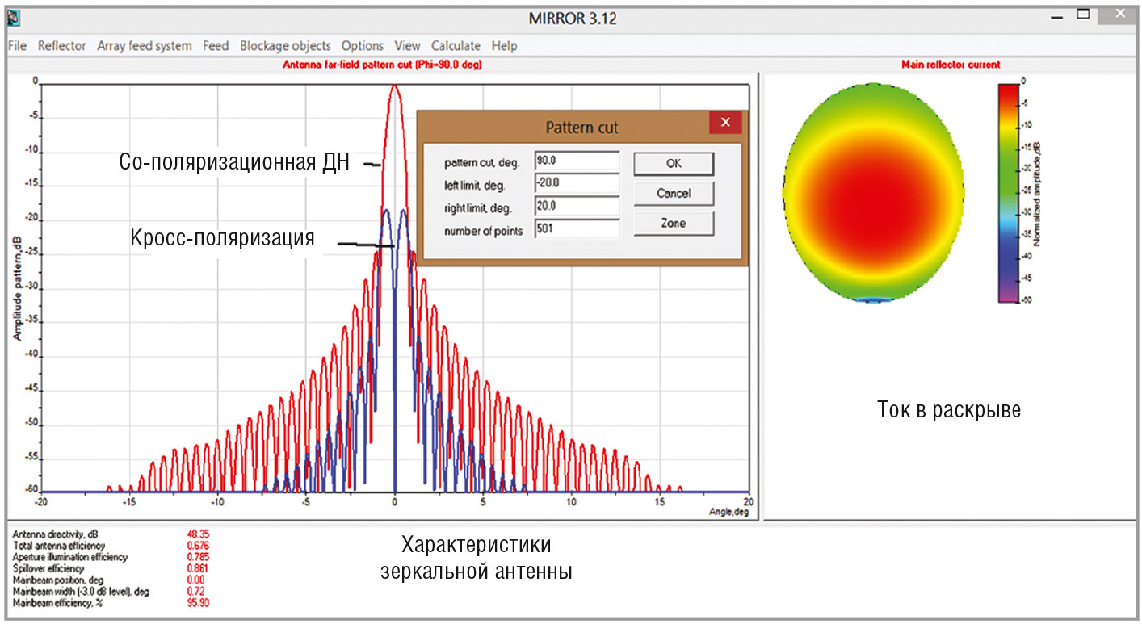Close the Pattern cut dialog
The width and height of the screenshot is (1142, 624).
tap(724, 123)
